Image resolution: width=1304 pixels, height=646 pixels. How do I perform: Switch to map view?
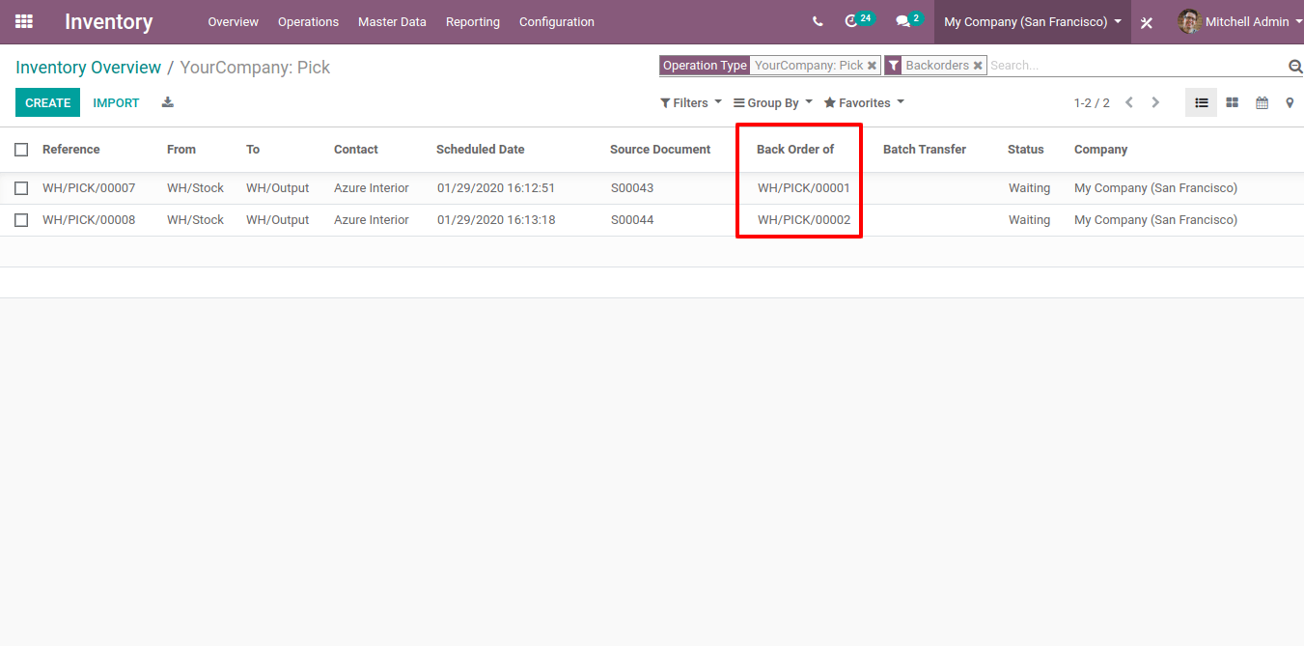click(1290, 101)
